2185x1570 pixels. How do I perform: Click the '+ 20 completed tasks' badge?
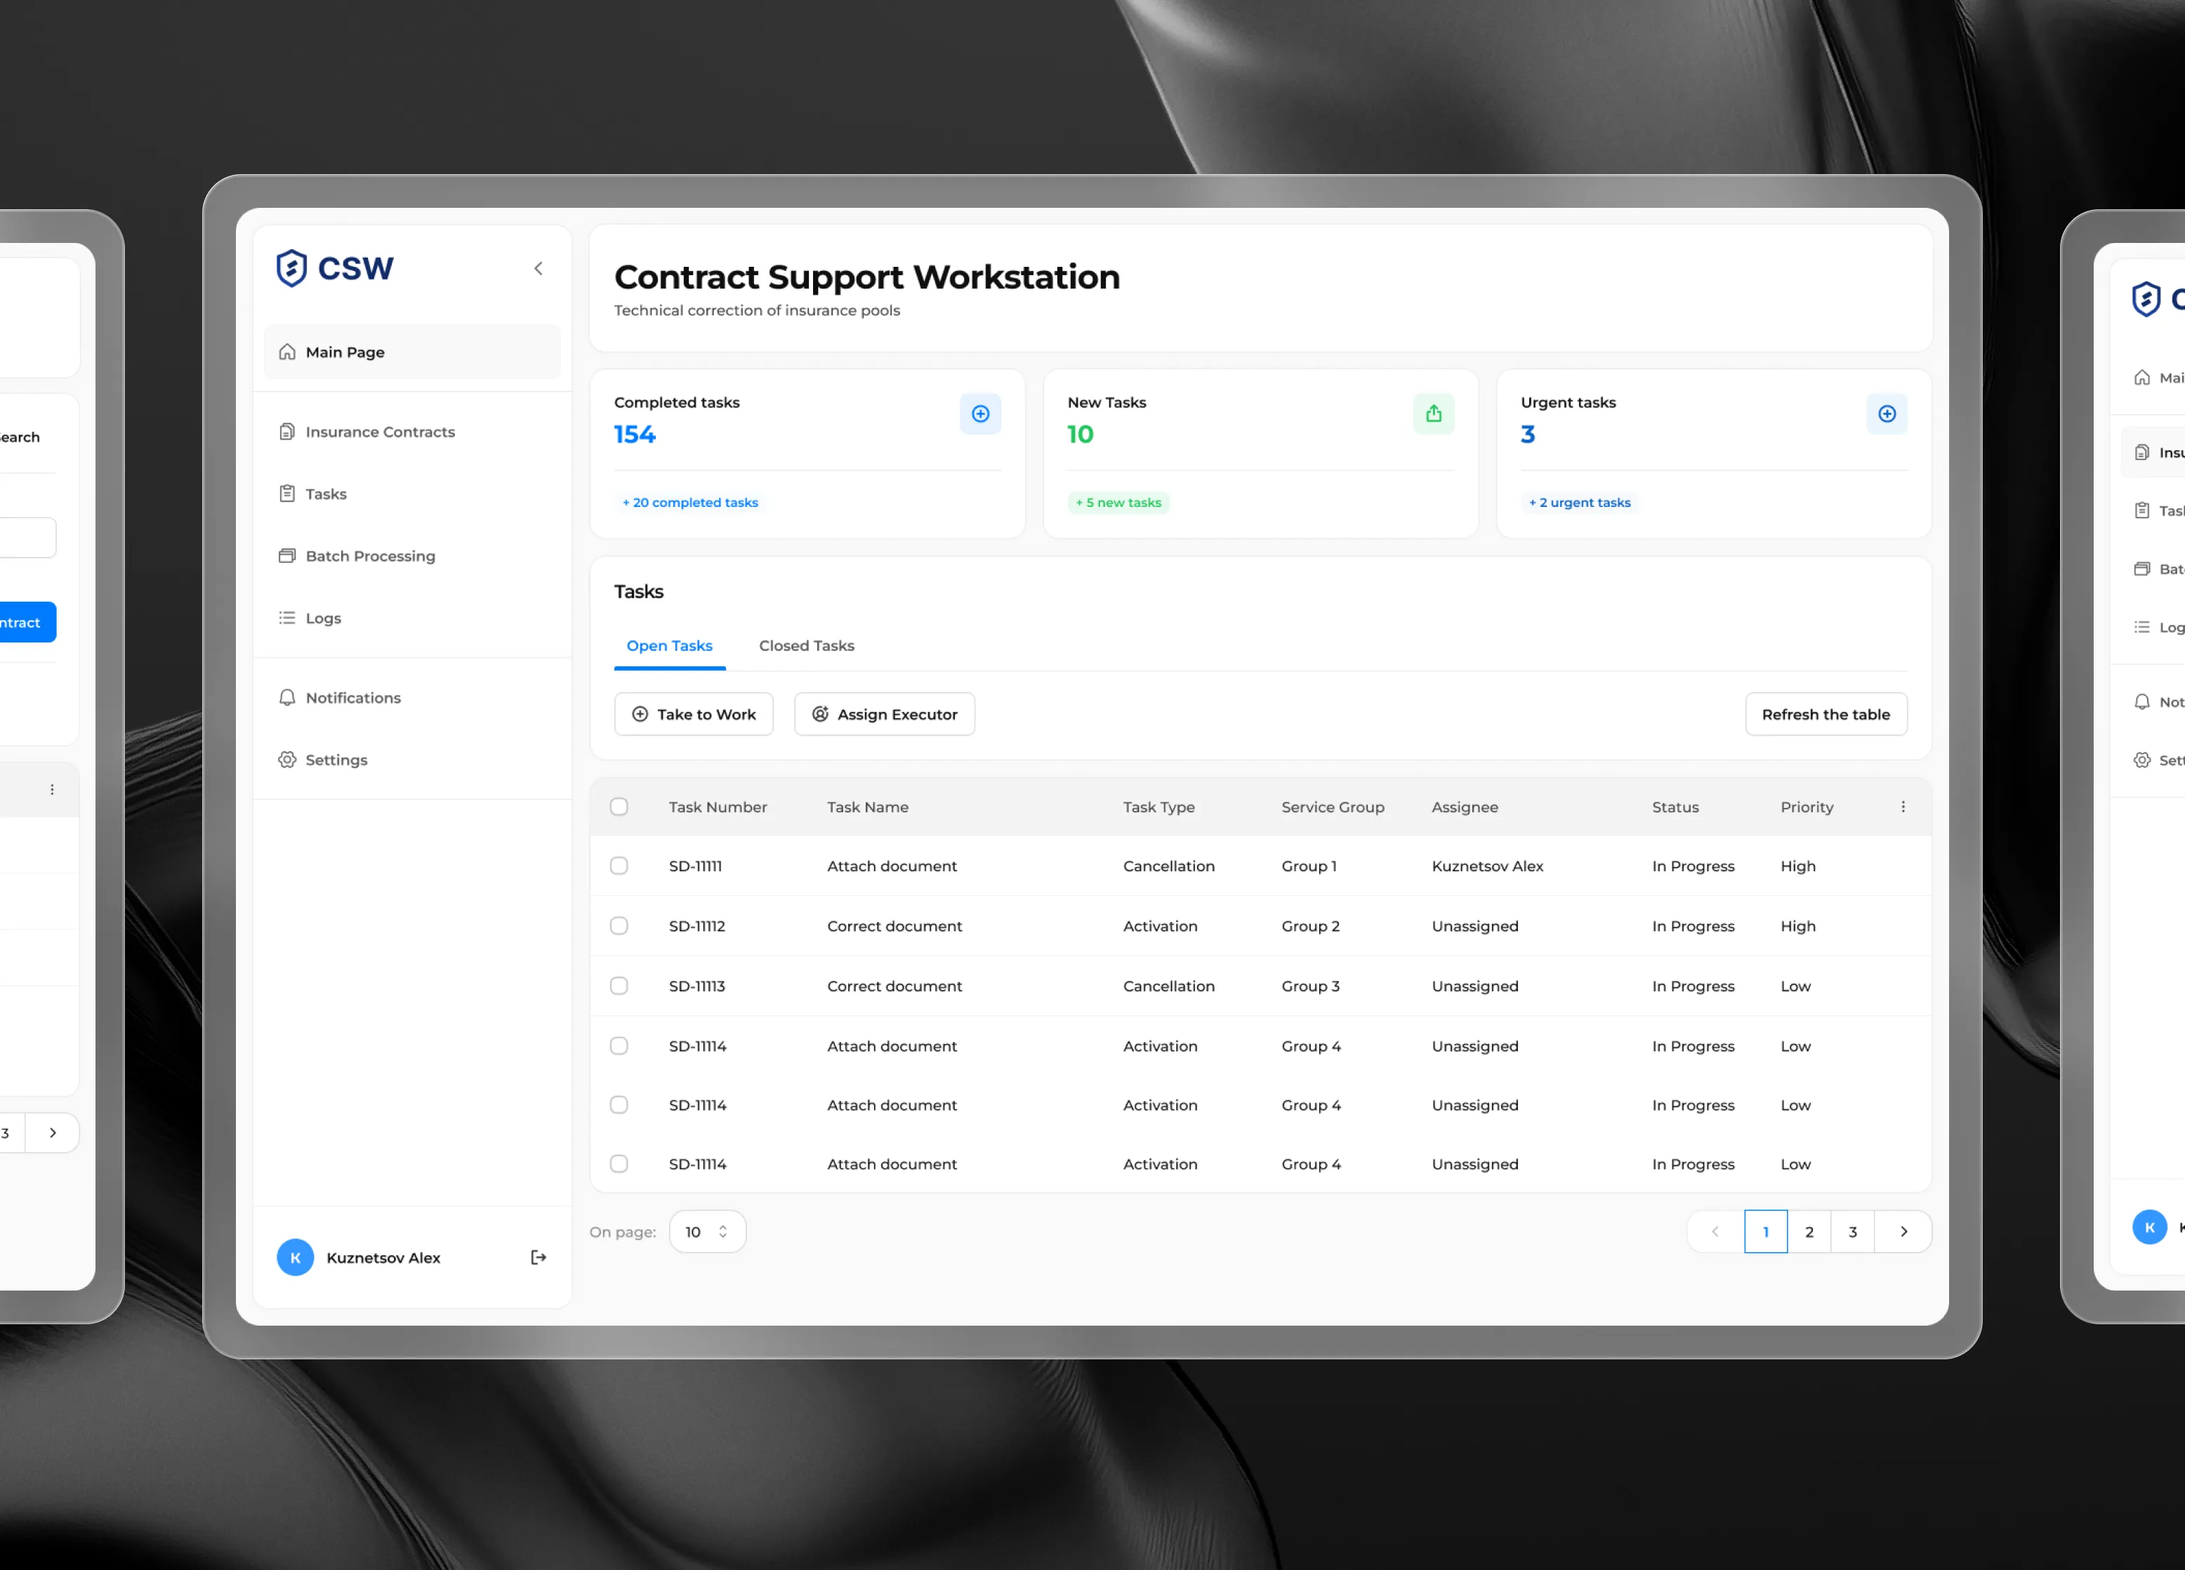coord(689,503)
